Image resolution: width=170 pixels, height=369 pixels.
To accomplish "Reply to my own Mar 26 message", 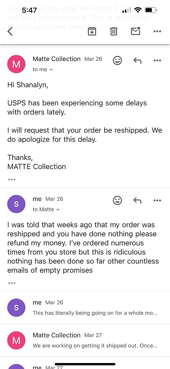I will click(x=137, y=200).
